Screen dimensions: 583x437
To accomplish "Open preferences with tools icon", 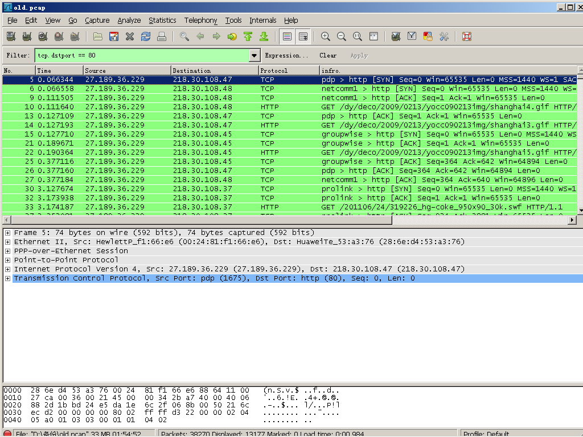I will [444, 36].
